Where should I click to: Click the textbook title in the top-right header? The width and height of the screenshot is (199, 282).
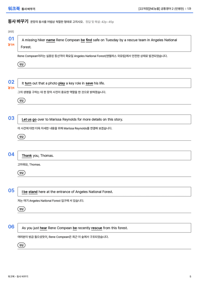(x=161, y=9)
